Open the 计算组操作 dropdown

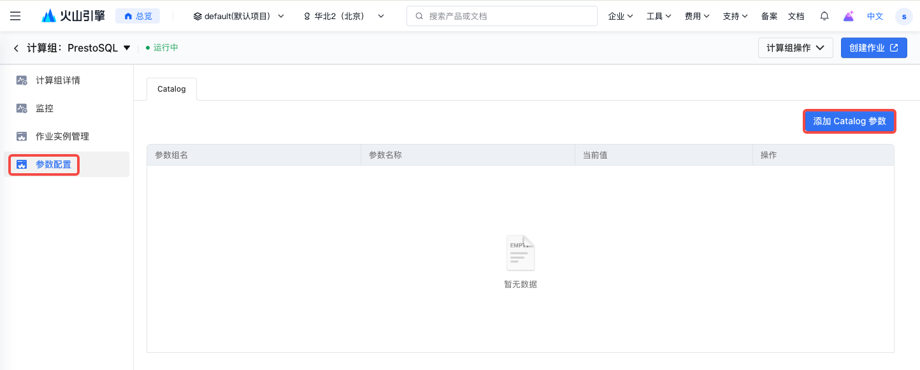796,48
